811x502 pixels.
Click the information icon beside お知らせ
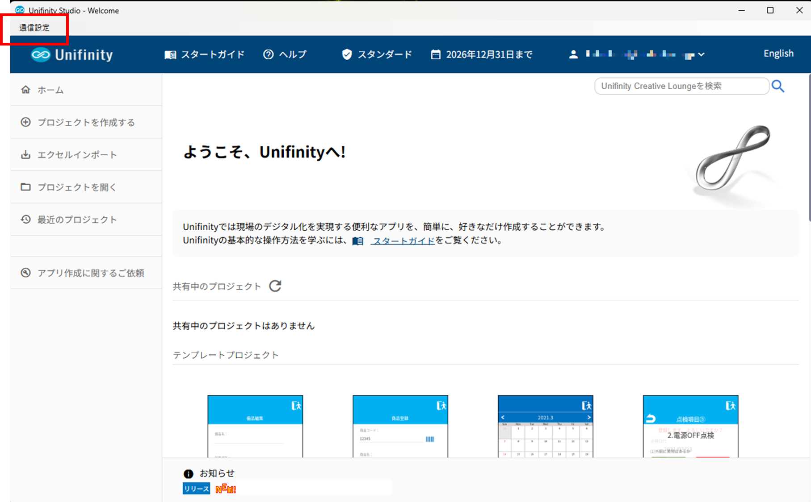(188, 473)
